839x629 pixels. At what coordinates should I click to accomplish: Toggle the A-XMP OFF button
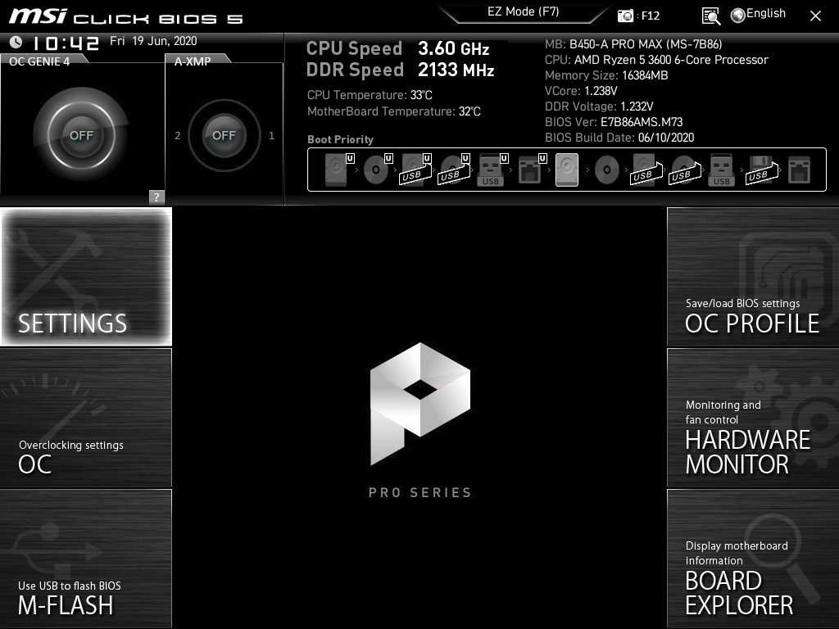tap(224, 135)
